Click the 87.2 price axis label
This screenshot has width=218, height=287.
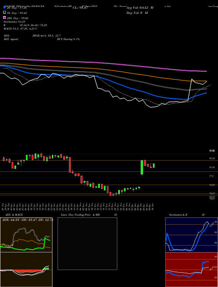pos(211,176)
